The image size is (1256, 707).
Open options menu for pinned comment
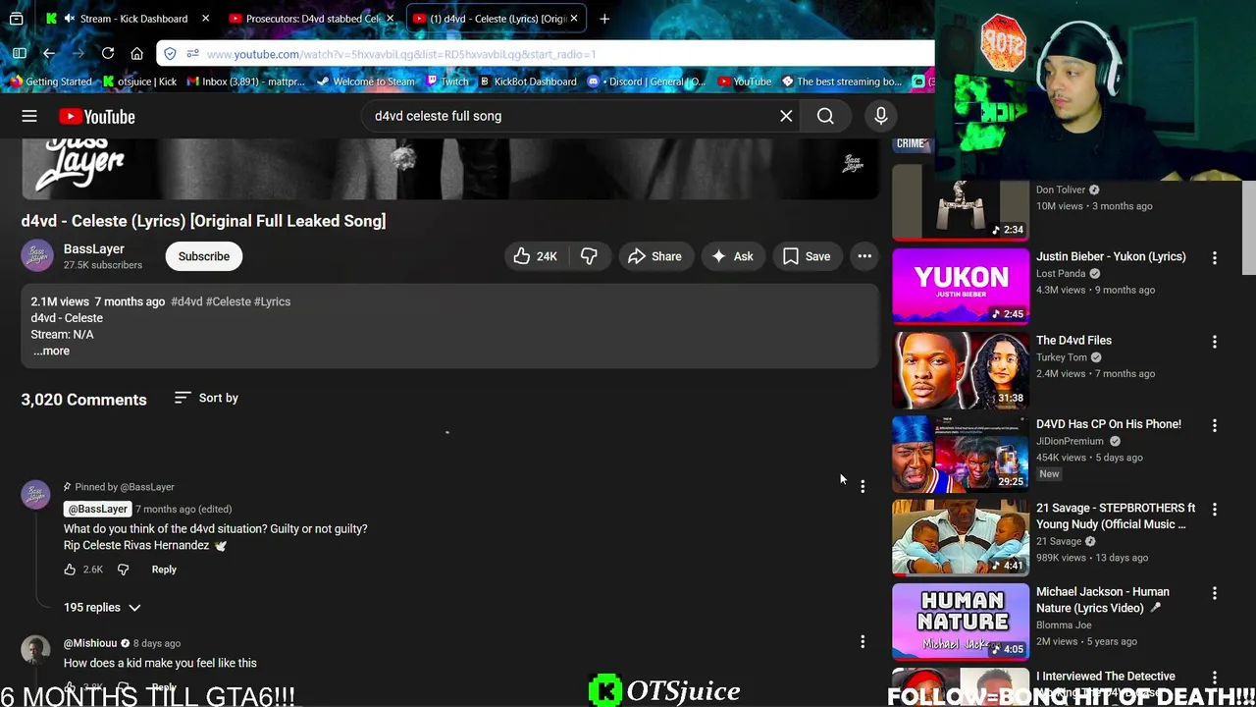[863, 486]
